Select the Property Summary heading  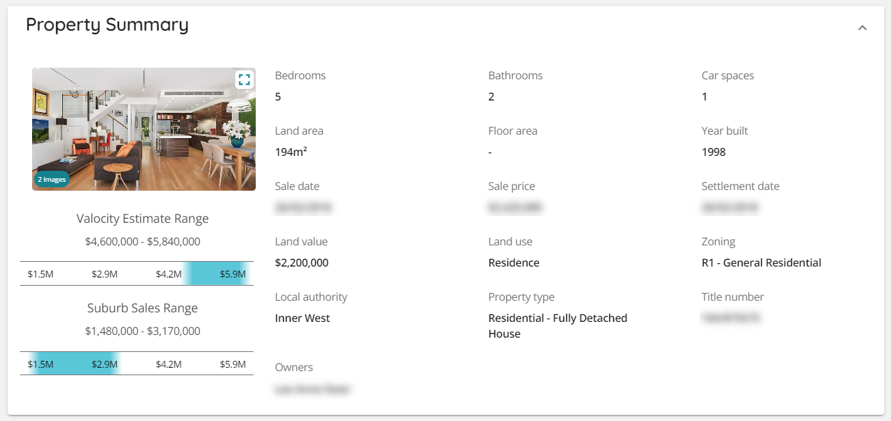(107, 25)
